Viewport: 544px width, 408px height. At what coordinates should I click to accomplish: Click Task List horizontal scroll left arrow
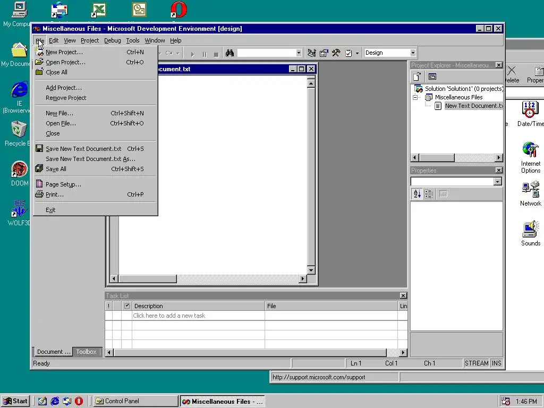[109, 353]
